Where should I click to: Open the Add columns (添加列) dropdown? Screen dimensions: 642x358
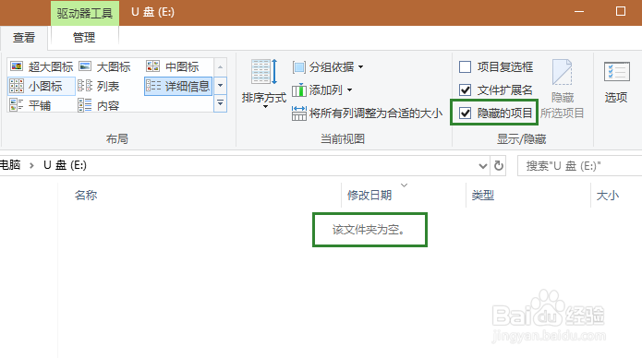(x=322, y=89)
